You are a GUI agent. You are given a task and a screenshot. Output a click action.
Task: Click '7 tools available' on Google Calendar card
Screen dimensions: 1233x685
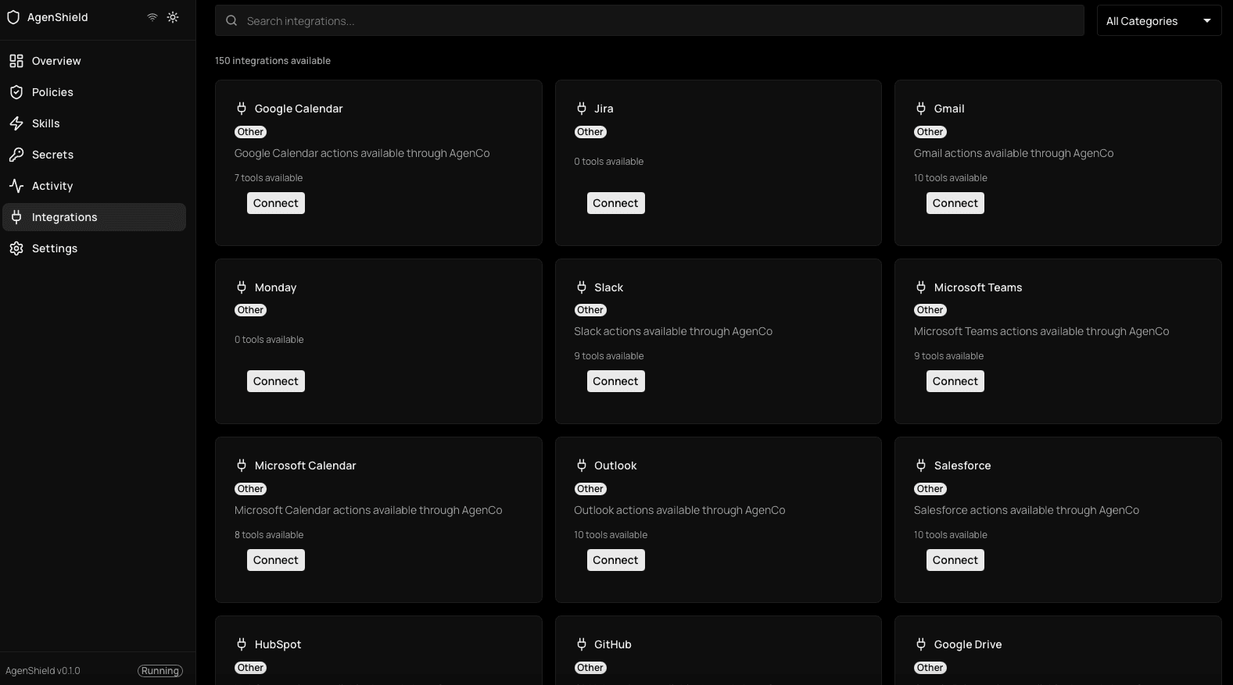pos(268,178)
